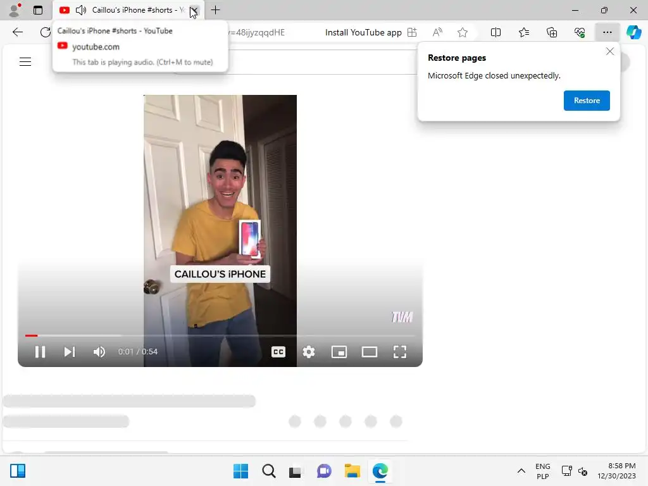
Task: Toggle split screen view
Action: (495, 32)
